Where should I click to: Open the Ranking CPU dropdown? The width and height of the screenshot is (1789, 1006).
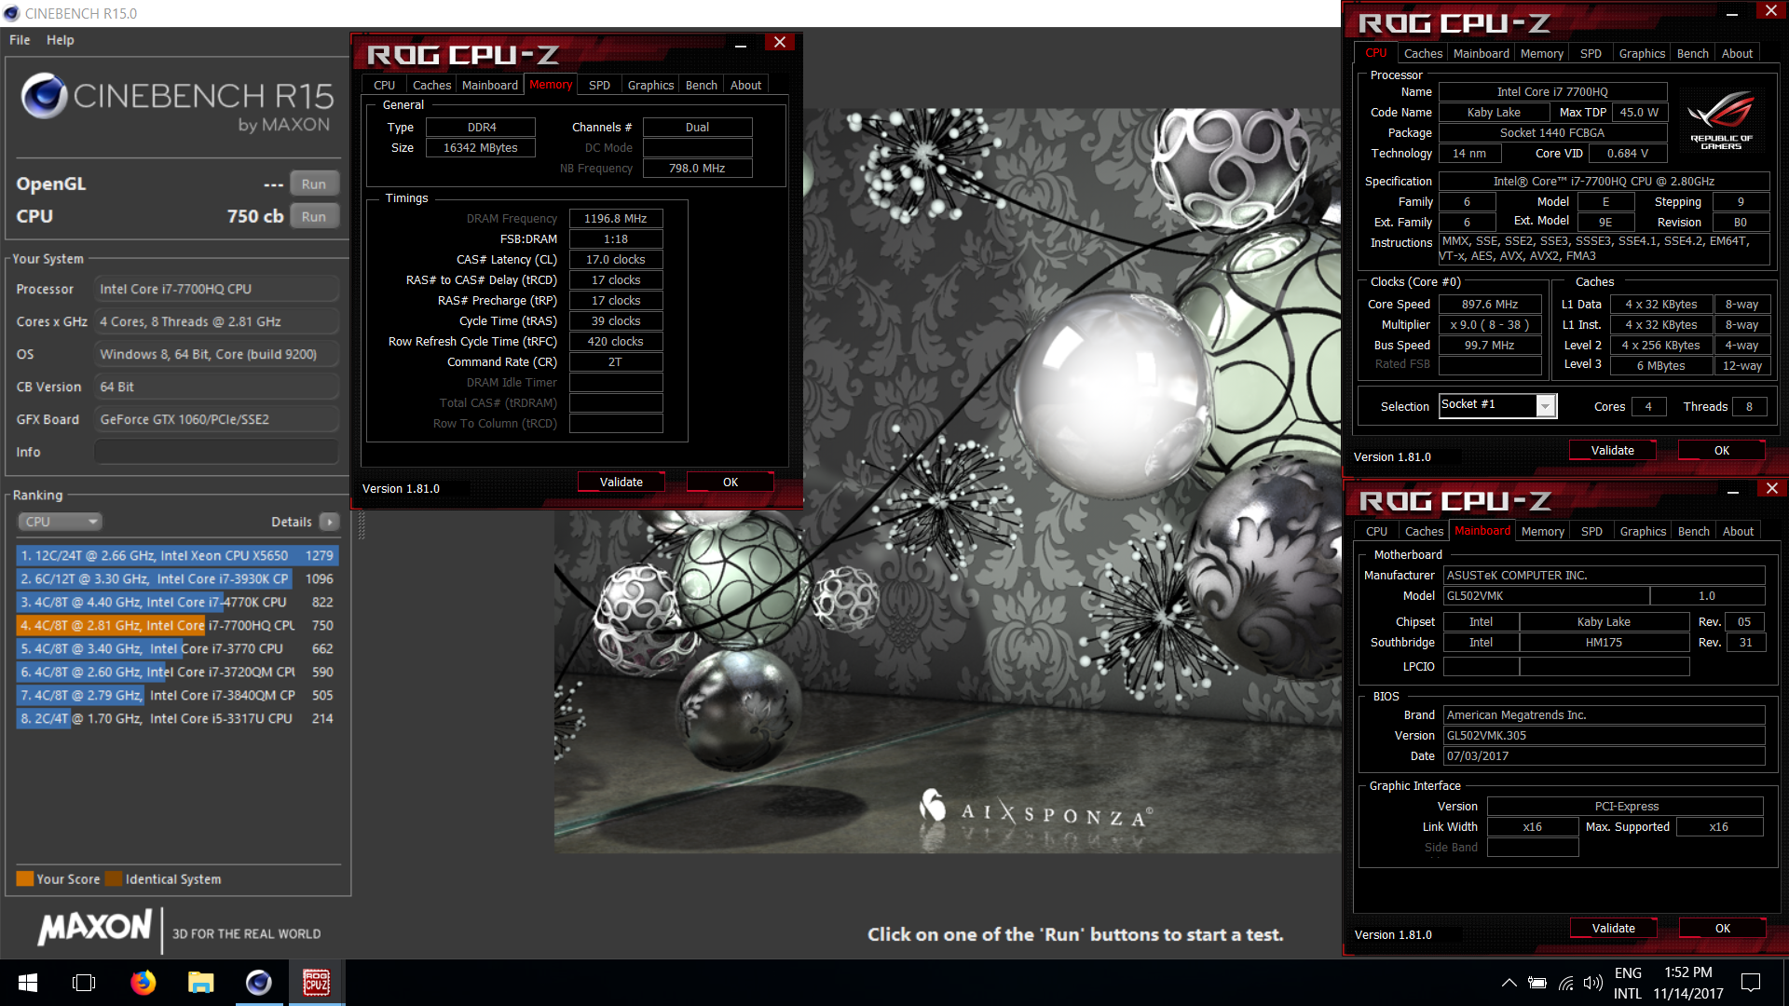[x=60, y=522]
